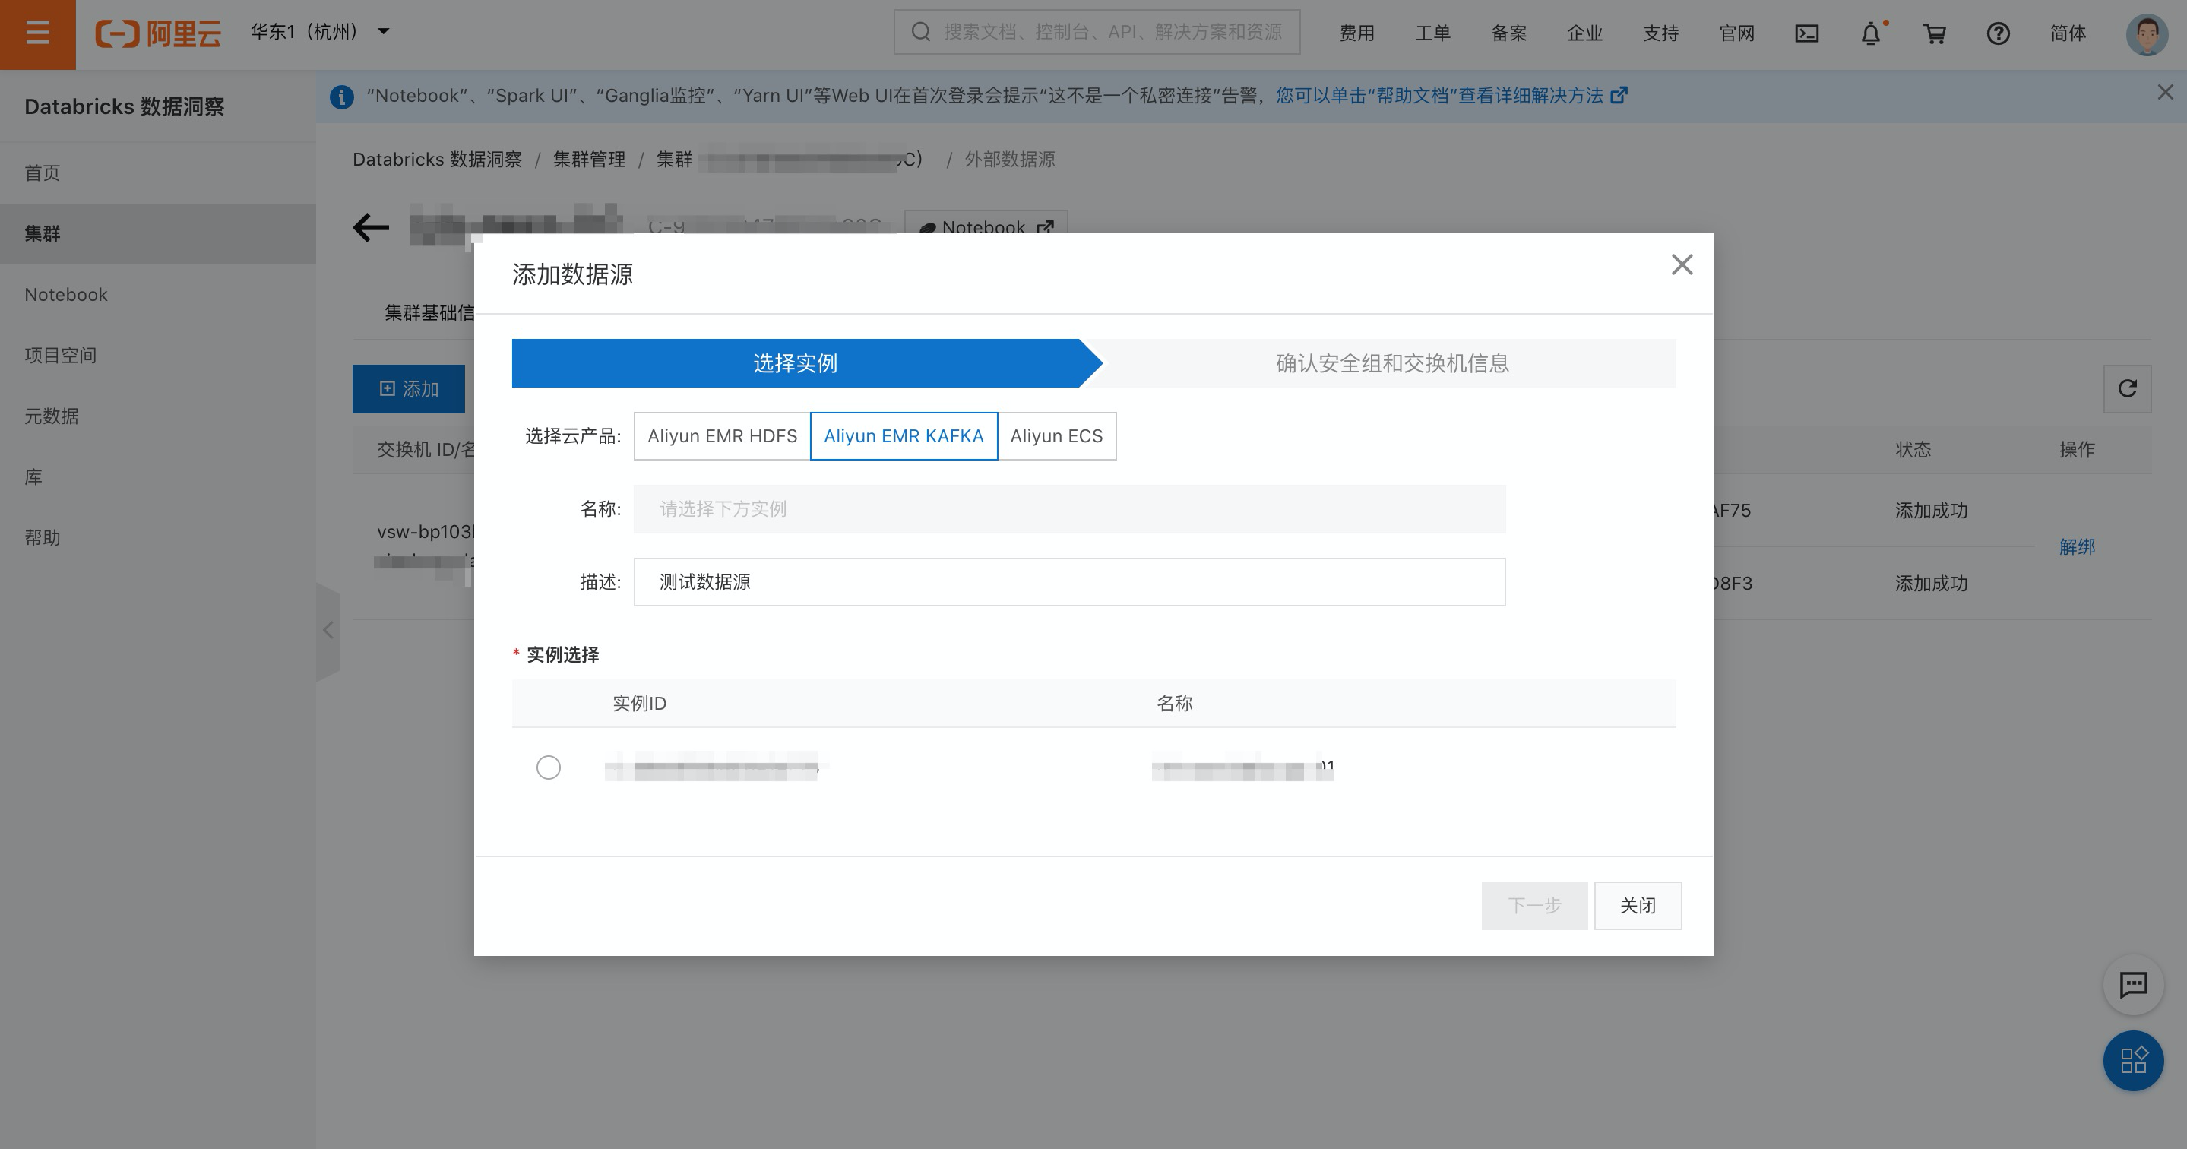The height and width of the screenshot is (1149, 2187).
Task: Select the 确认安全组和交换机信息 step
Action: click(1391, 363)
